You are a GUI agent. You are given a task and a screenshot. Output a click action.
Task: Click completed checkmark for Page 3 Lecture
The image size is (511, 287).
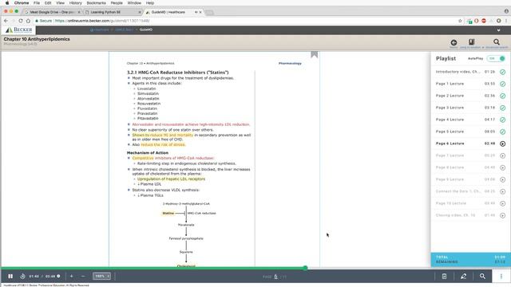502,108
